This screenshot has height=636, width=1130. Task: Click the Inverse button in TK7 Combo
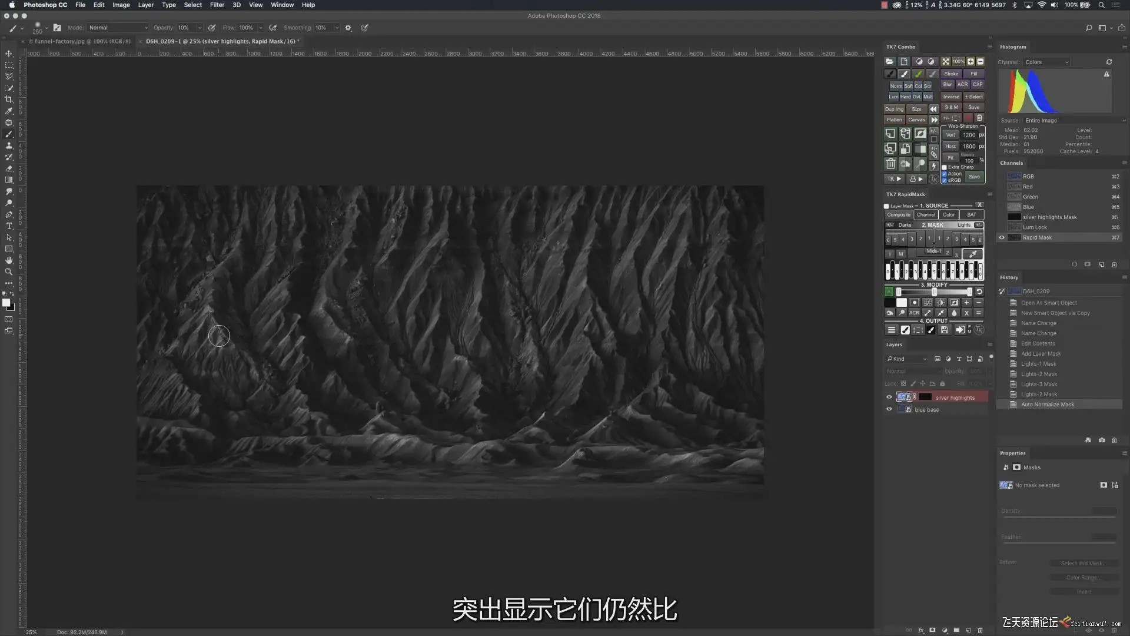pyautogui.click(x=950, y=97)
